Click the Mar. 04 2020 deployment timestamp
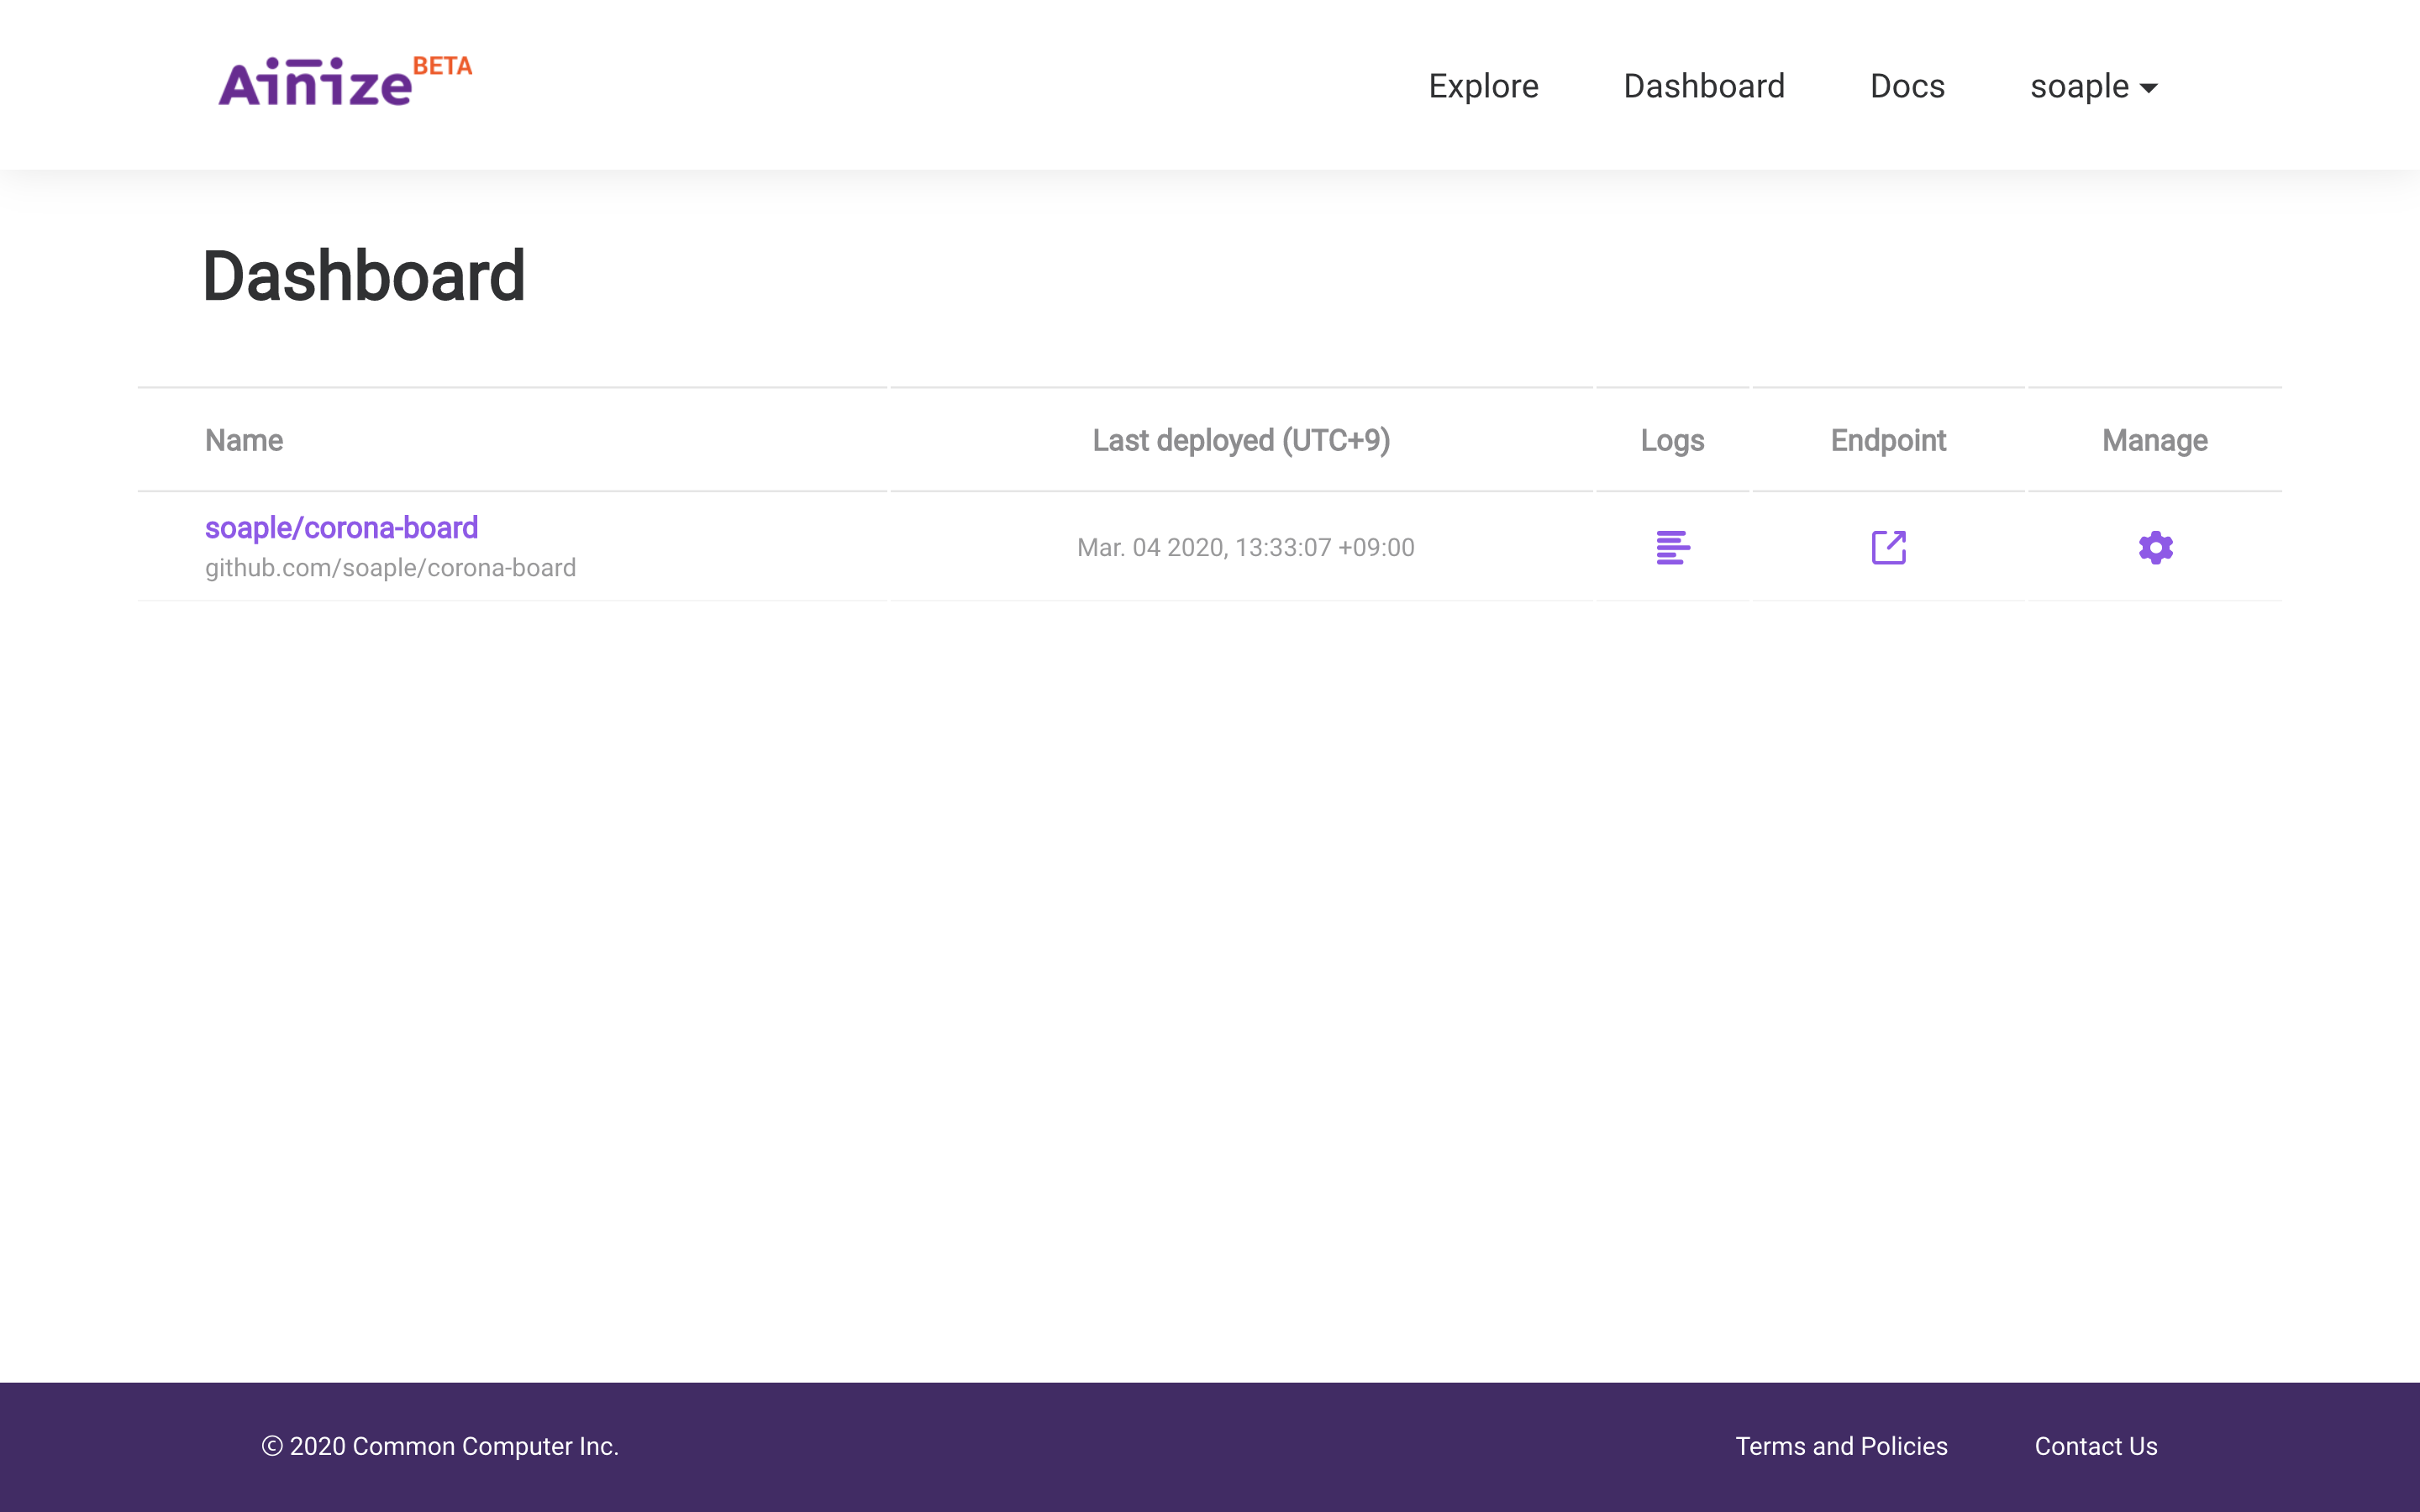Image resolution: width=2420 pixels, height=1512 pixels. coord(1245,548)
